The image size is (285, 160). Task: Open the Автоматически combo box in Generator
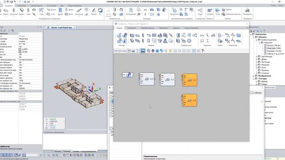(x=122, y=51)
